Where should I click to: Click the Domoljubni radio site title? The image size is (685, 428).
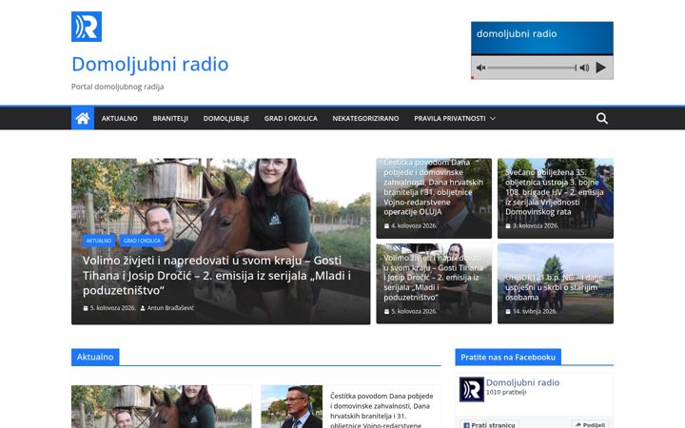click(x=150, y=64)
